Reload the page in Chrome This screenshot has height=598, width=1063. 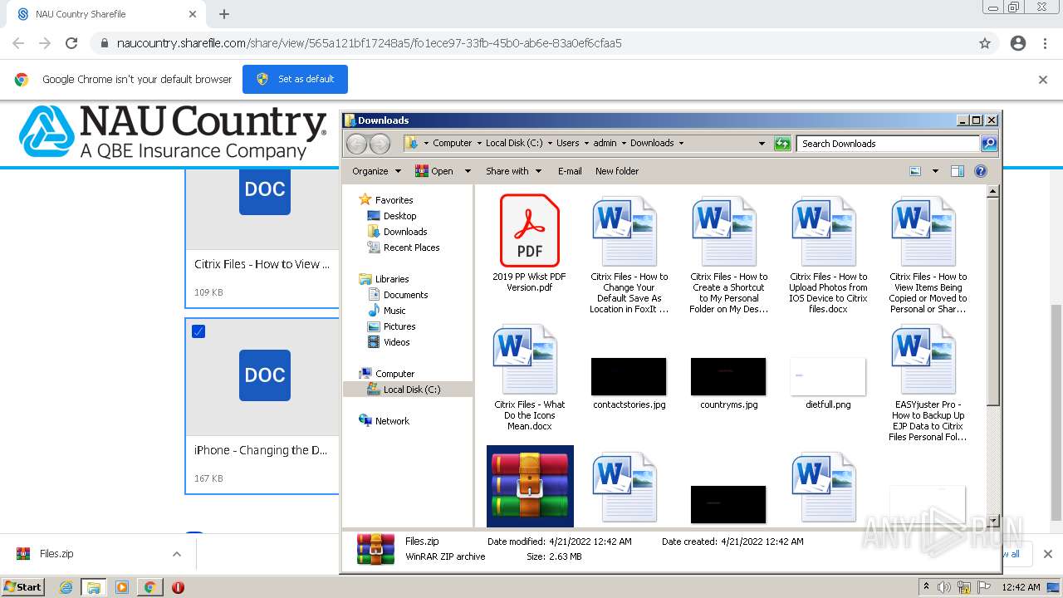coord(71,43)
